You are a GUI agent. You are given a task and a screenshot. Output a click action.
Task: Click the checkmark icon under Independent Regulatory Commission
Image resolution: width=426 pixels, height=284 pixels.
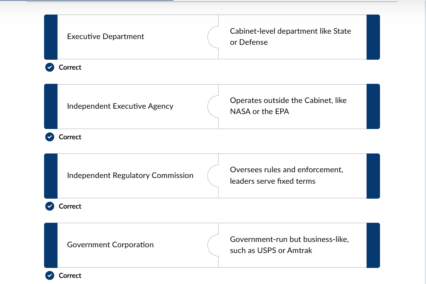[x=49, y=206]
